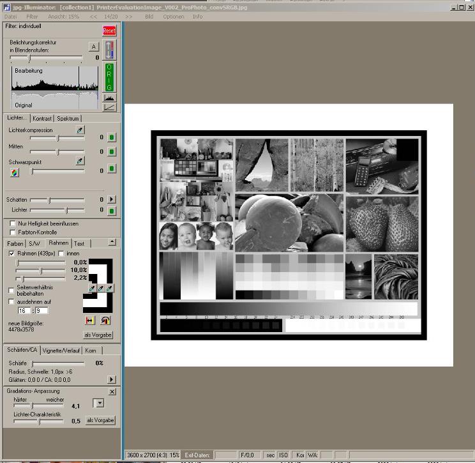Viewport: 475px width, 463px height.
Task: Click the green ORIG comparison button
Action: coord(110,77)
